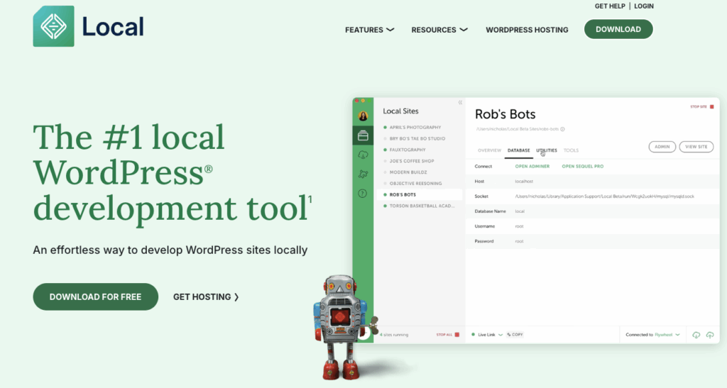727x388 pixels.
Task: Select Torson Basketball Acad... site
Action: [x=422, y=206]
